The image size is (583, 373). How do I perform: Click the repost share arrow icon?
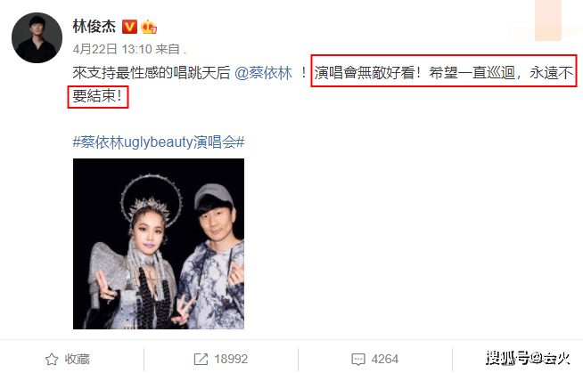[201, 360]
